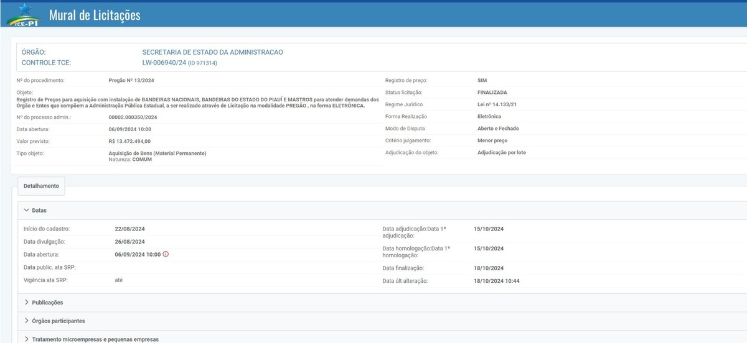Click the Menor preço judgment criterion

pos(492,140)
